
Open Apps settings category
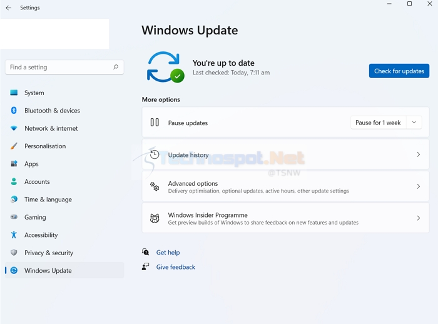point(64,164)
